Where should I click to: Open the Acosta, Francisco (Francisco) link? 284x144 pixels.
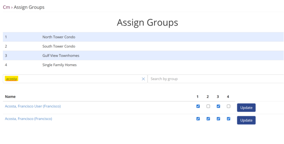pos(28,119)
